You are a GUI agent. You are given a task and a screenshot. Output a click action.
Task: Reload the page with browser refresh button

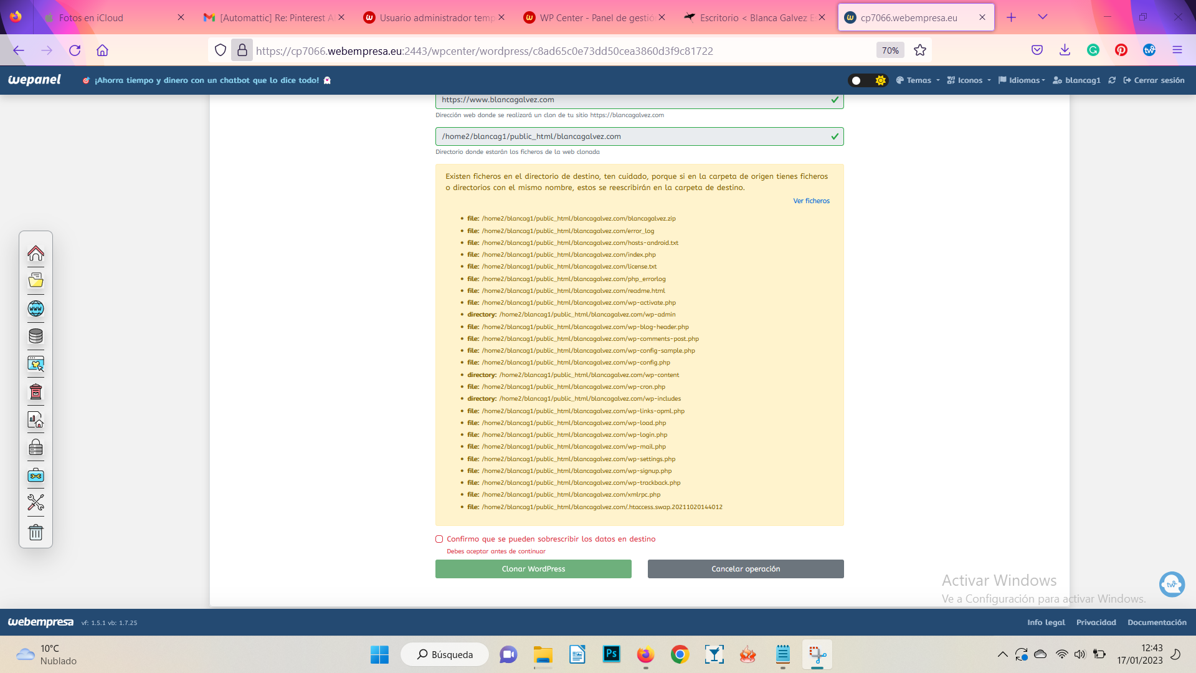pos(75,50)
